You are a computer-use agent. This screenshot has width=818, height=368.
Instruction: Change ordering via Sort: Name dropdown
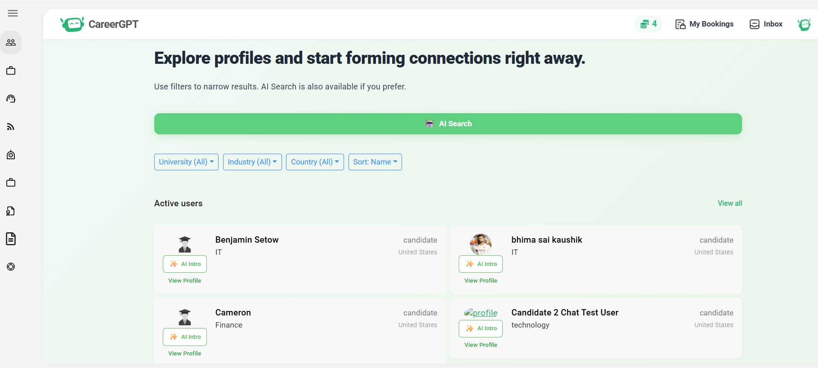tap(375, 162)
